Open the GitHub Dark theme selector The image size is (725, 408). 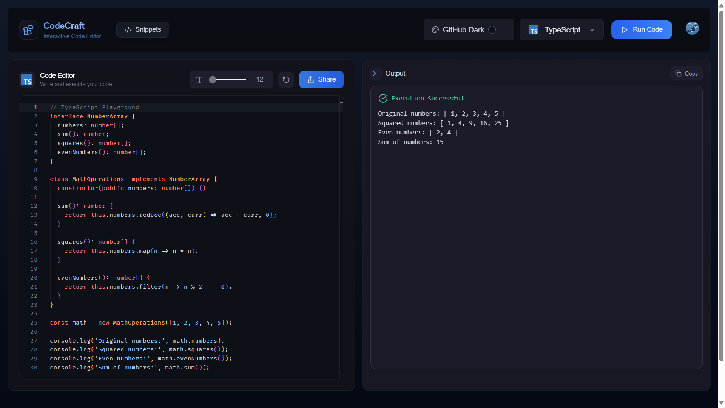463,30
